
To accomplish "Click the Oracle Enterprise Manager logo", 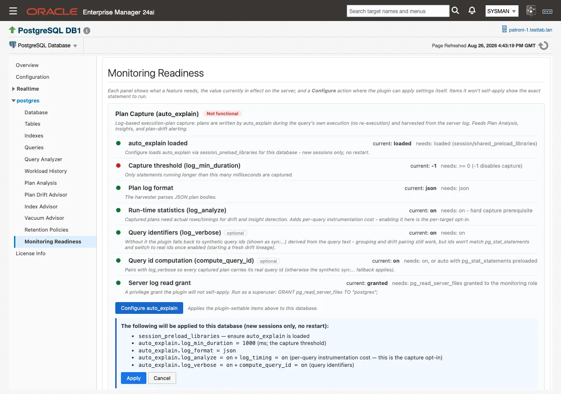I will tap(52, 11).
